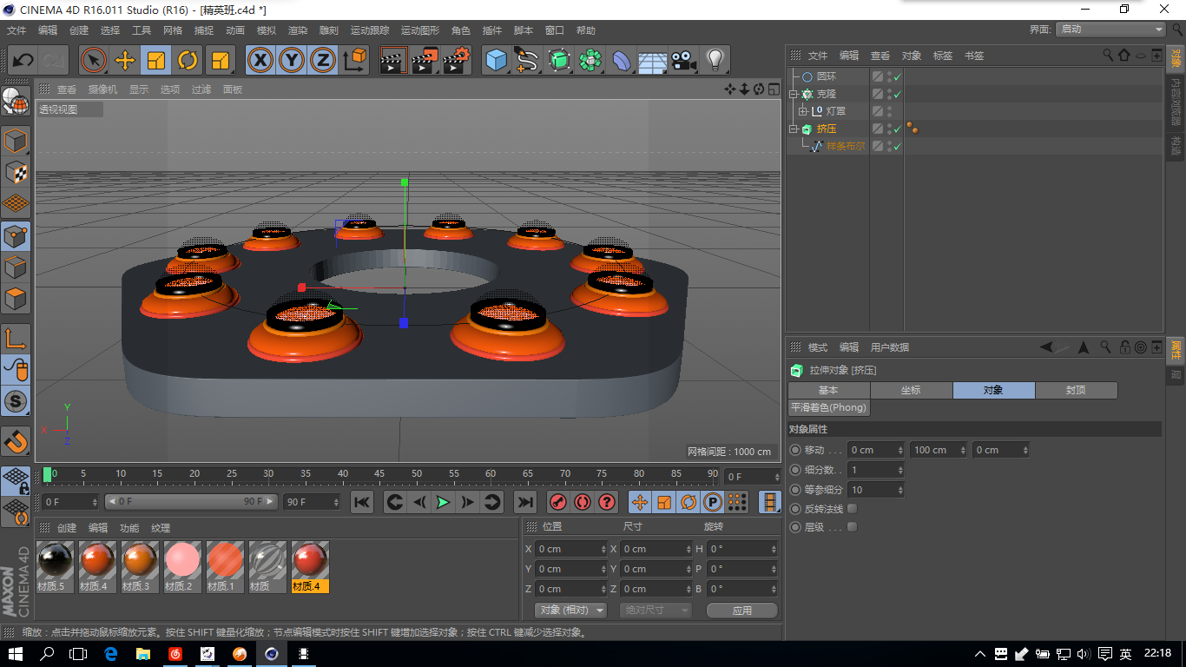
Task: Select the pink 材质.2 material swatch
Action: (182, 561)
